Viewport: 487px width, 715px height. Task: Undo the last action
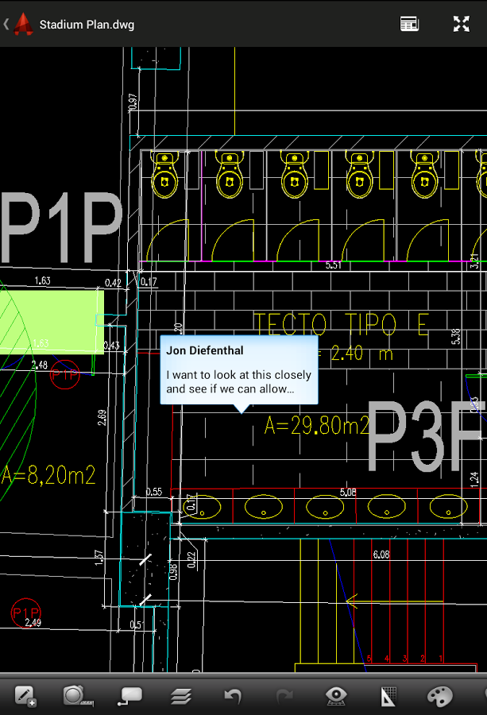pyautogui.click(x=233, y=696)
